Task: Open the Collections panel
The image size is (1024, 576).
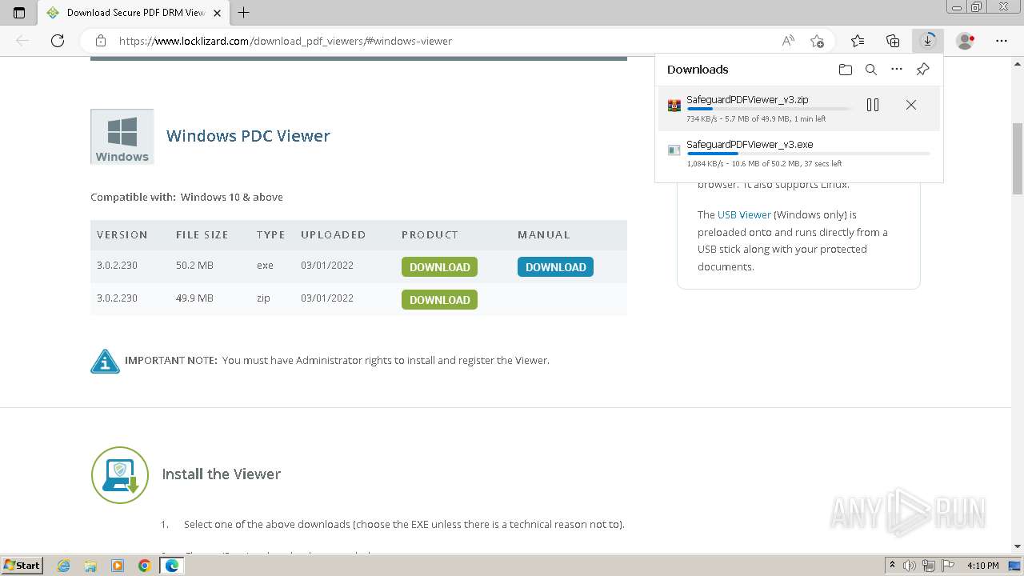Action: [x=893, y=41]
